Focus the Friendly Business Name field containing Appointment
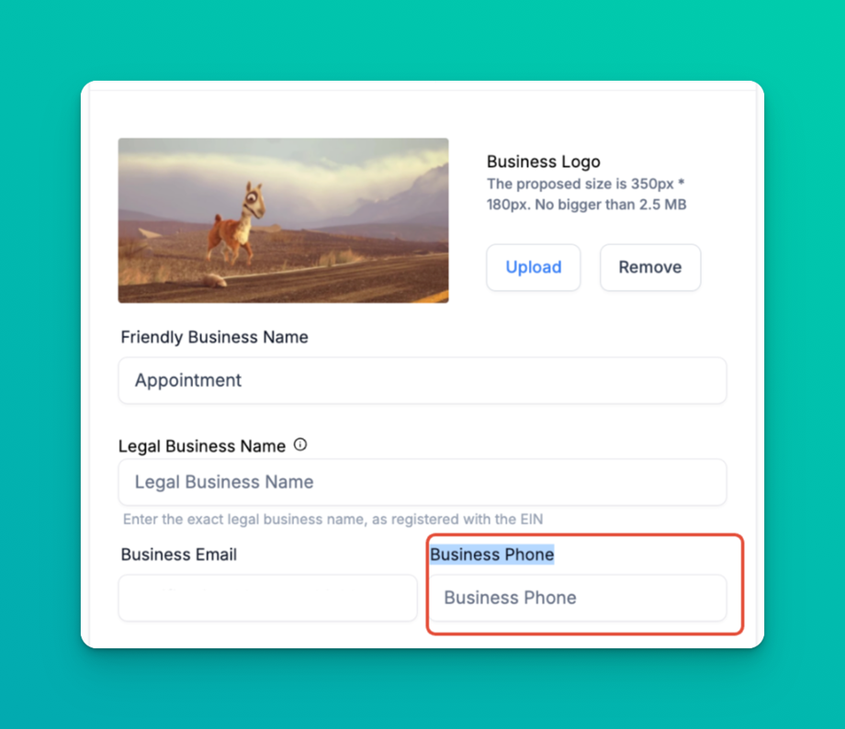Image resolution: width=845 pixels, height=729 pixels. 422,380
